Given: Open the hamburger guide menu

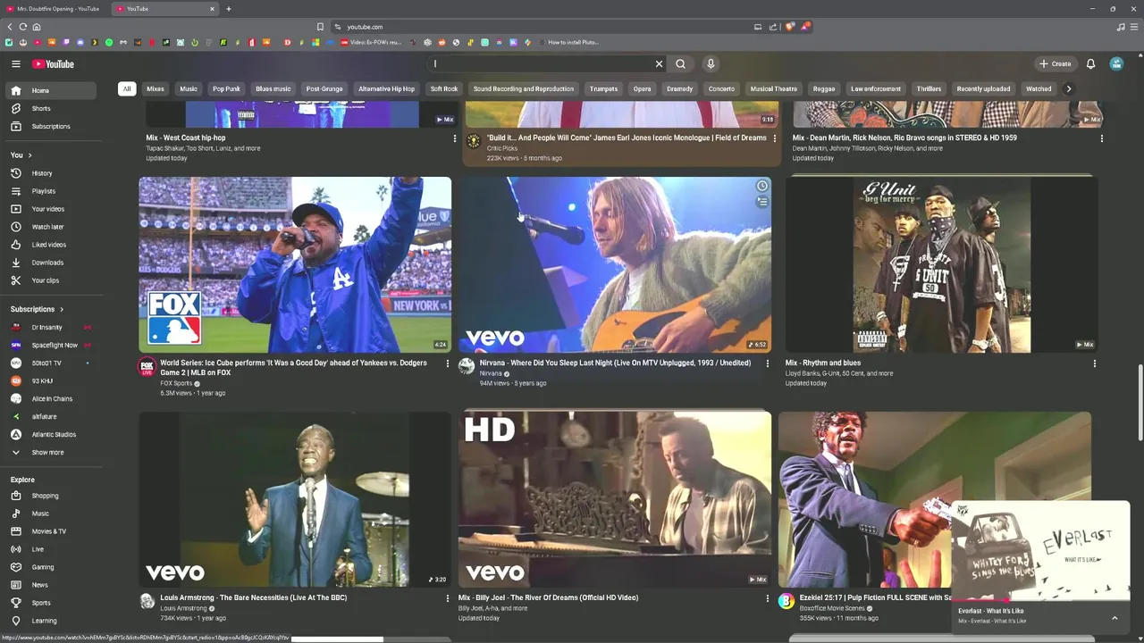Looking at the screenshot, I should (x=15, y=64).
